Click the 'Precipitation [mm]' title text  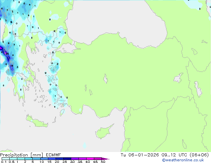coord(21,155)
